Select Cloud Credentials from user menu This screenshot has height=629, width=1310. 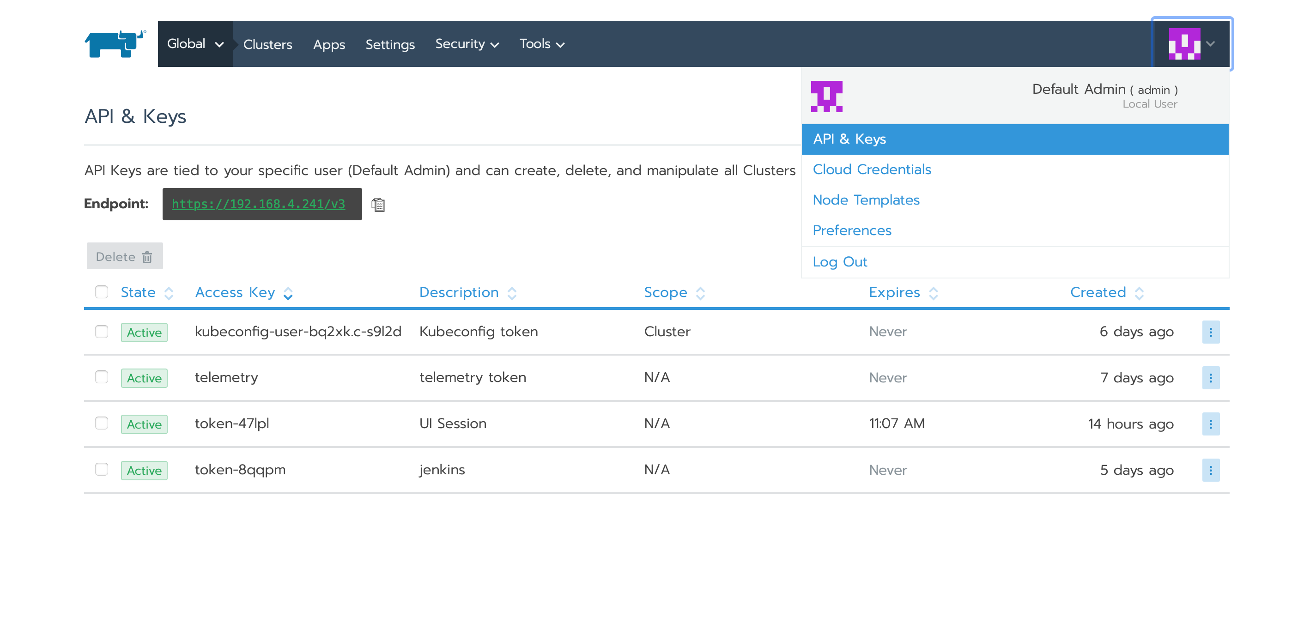[872, 169]
